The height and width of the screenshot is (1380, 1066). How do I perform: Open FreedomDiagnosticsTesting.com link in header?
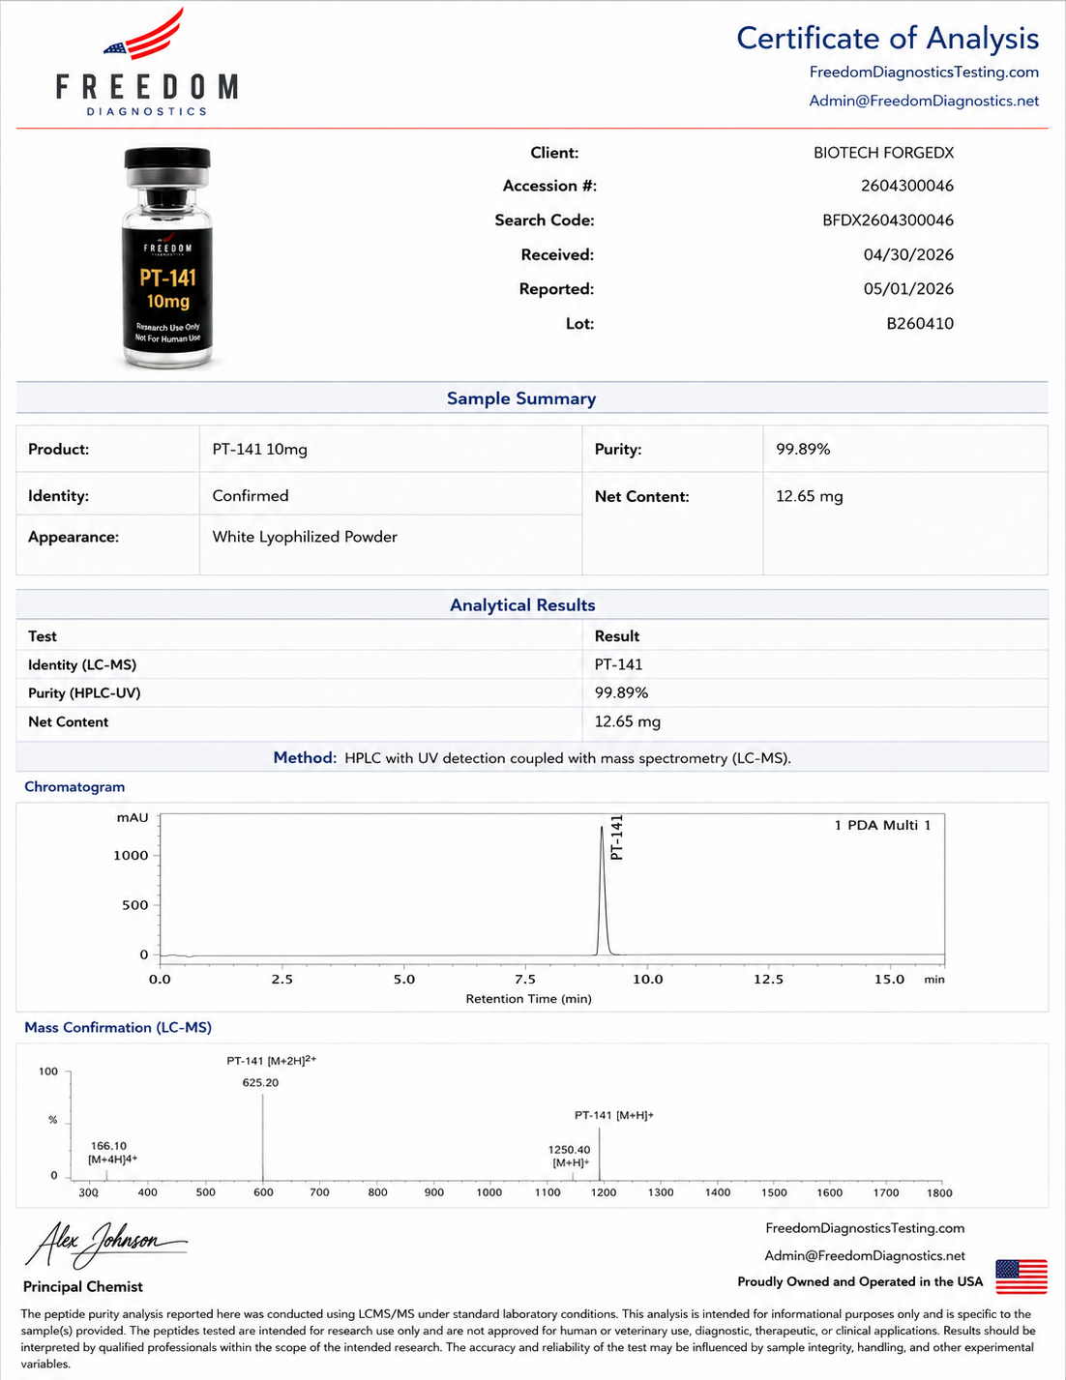(924, 72)
